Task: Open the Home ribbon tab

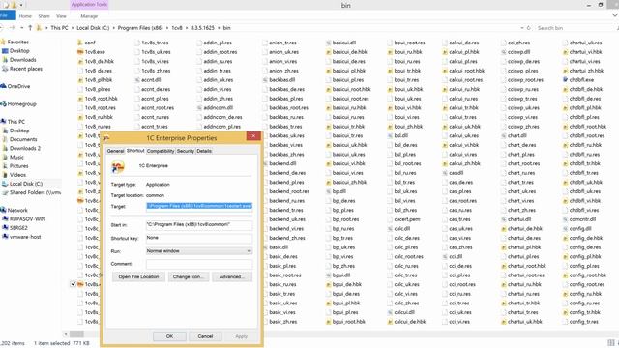Action: [x=25, y=16]
